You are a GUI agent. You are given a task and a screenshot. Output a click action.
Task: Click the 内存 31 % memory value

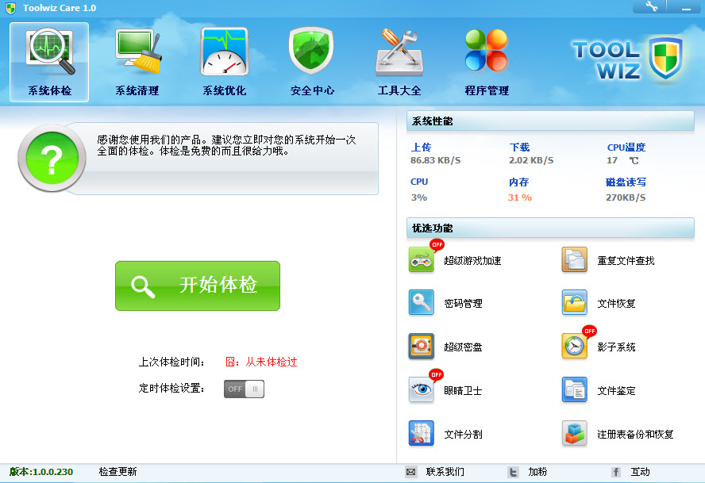point(520,197)
